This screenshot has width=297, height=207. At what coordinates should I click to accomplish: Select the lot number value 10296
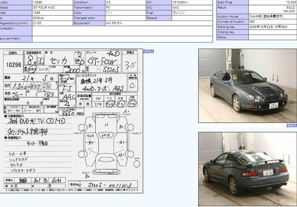click(x=38, y=2)
